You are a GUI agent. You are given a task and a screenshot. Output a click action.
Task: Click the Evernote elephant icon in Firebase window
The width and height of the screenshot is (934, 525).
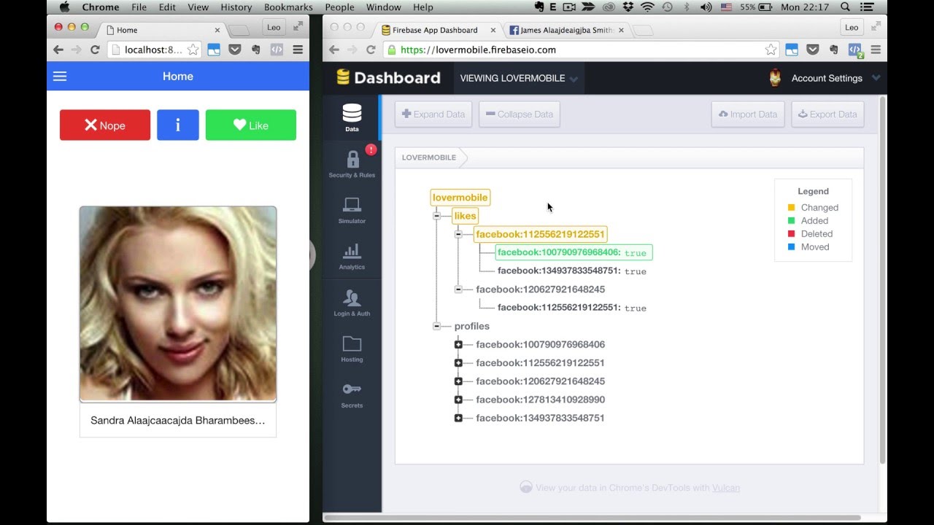pos(833,50)
